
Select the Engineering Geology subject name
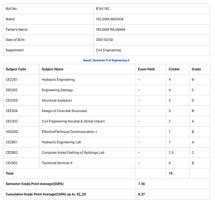[x=57, y=90]
